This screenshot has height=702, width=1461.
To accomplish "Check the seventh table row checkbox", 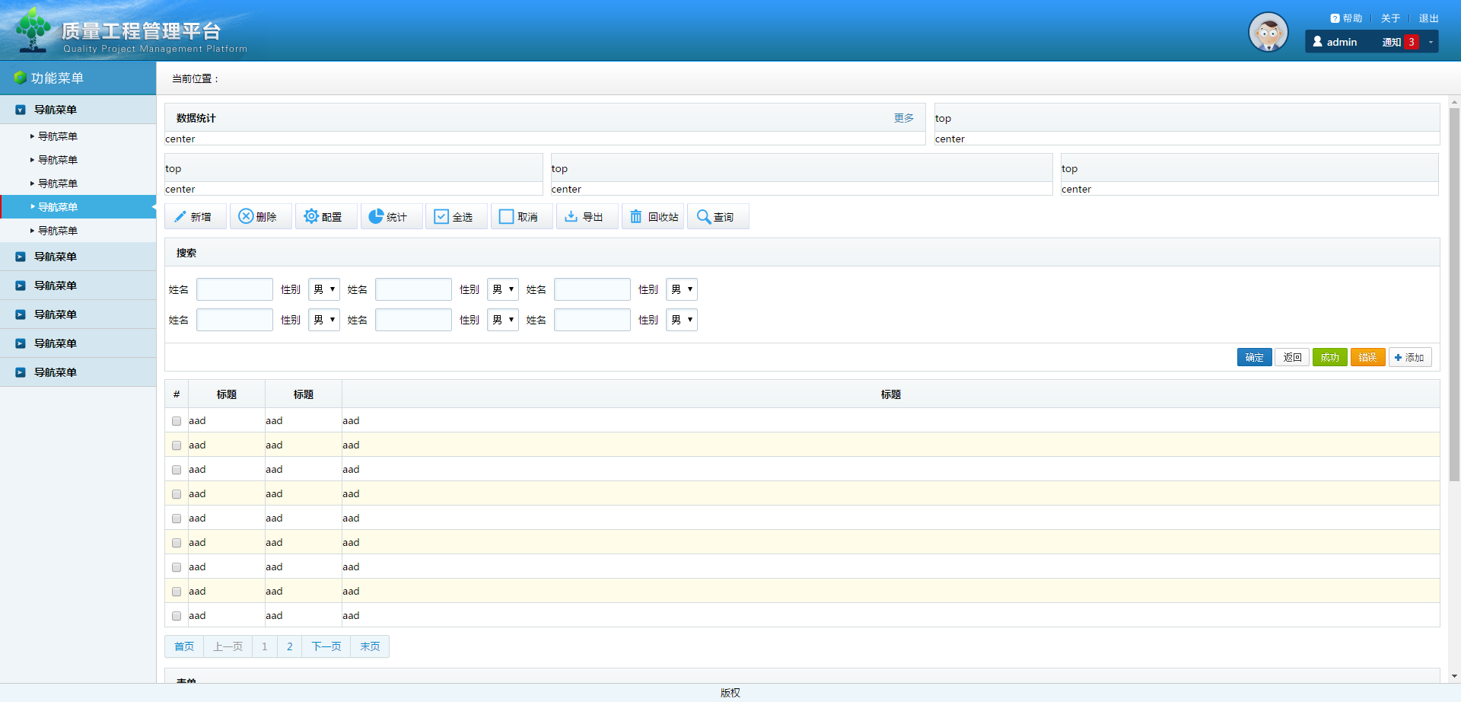I will 177,567.
